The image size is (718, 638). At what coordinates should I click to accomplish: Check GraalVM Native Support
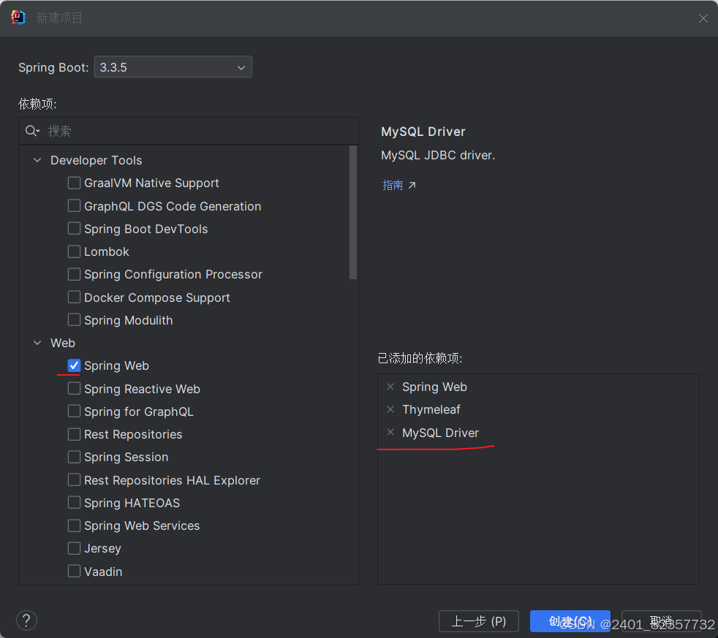click(x=74, y=183)
